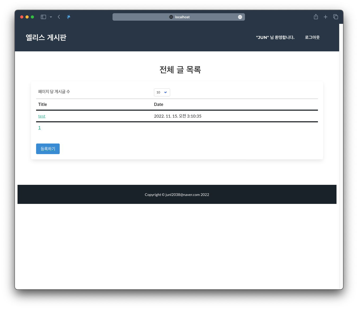Image resolution: width=358 pixels, height=309 pixels.
Task: Click the browser extension icon near the back button
Action: click(x=68, y=17)
